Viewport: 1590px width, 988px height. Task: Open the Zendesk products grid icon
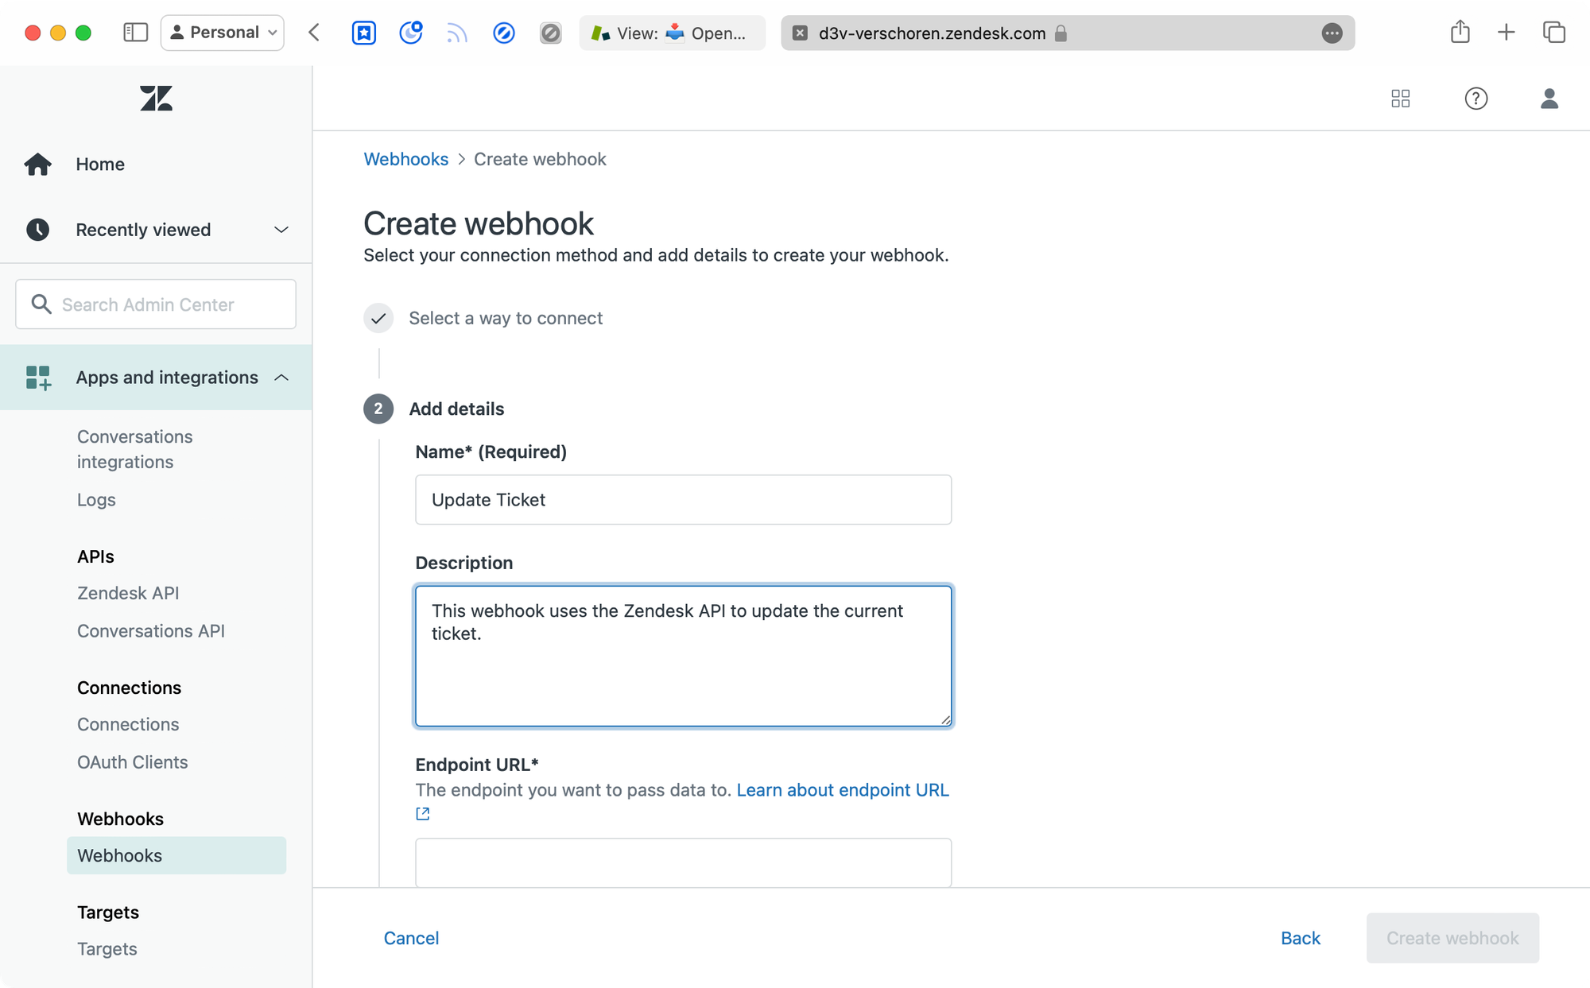point(1401,99)
